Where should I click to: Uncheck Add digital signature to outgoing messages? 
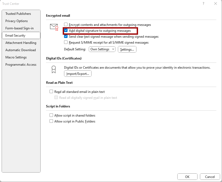pyautogui.click(x=66, y=30)
